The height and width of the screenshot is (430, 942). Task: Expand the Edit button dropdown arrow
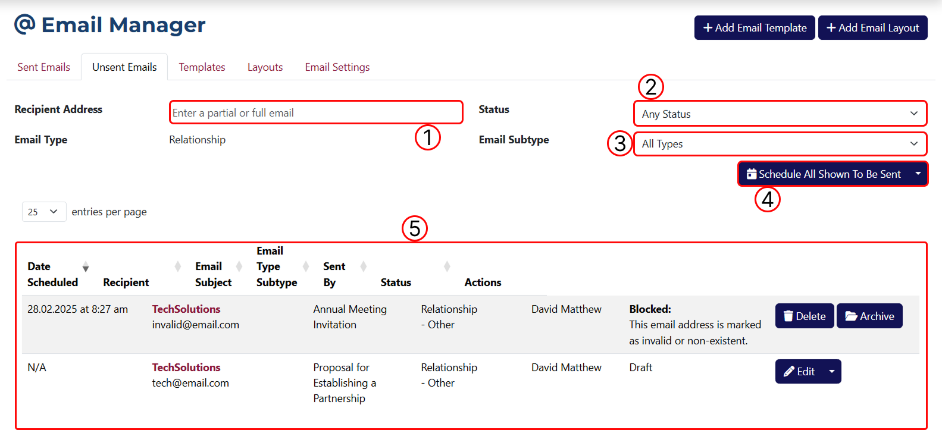(x=832, y=372)
